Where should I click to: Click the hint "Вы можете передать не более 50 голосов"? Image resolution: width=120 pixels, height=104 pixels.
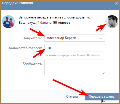[72, 55]
